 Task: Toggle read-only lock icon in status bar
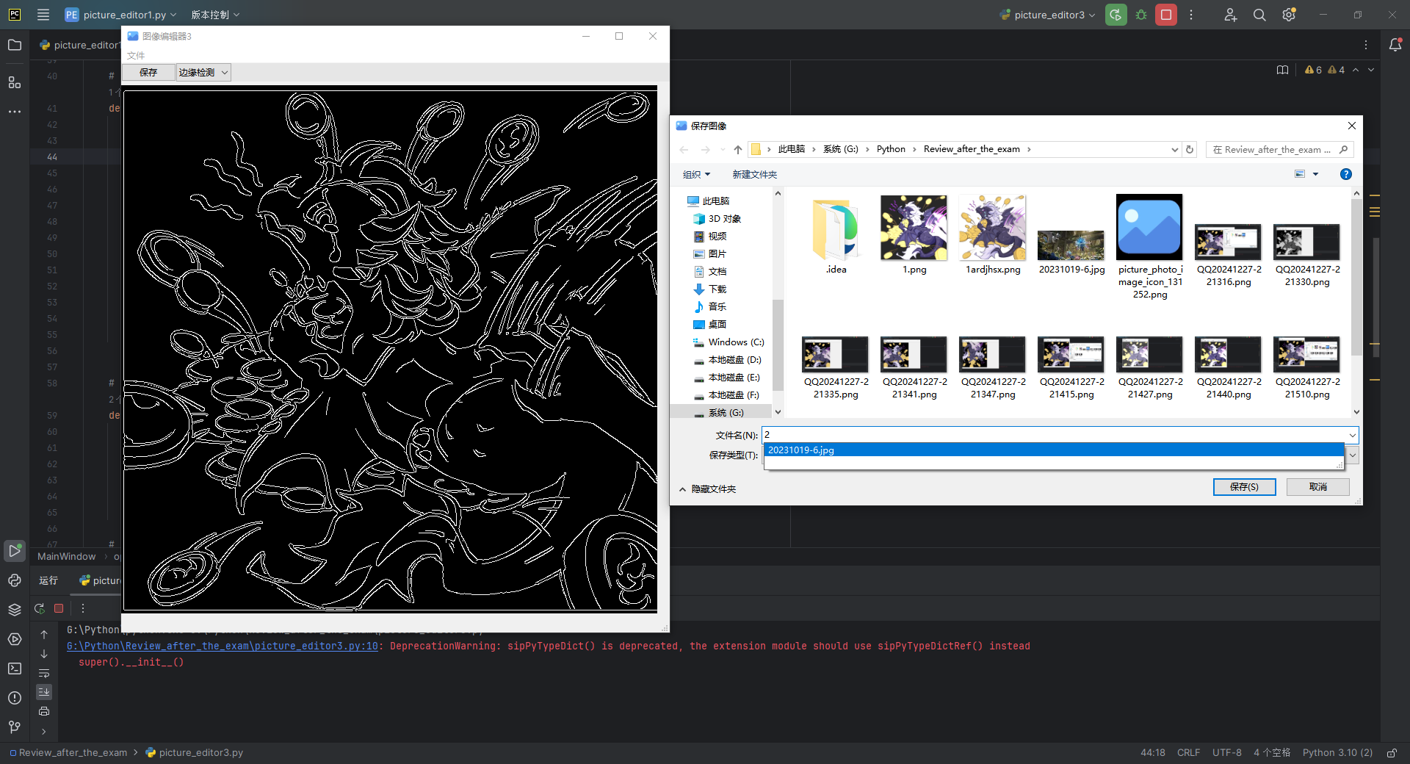[1391, 753]
